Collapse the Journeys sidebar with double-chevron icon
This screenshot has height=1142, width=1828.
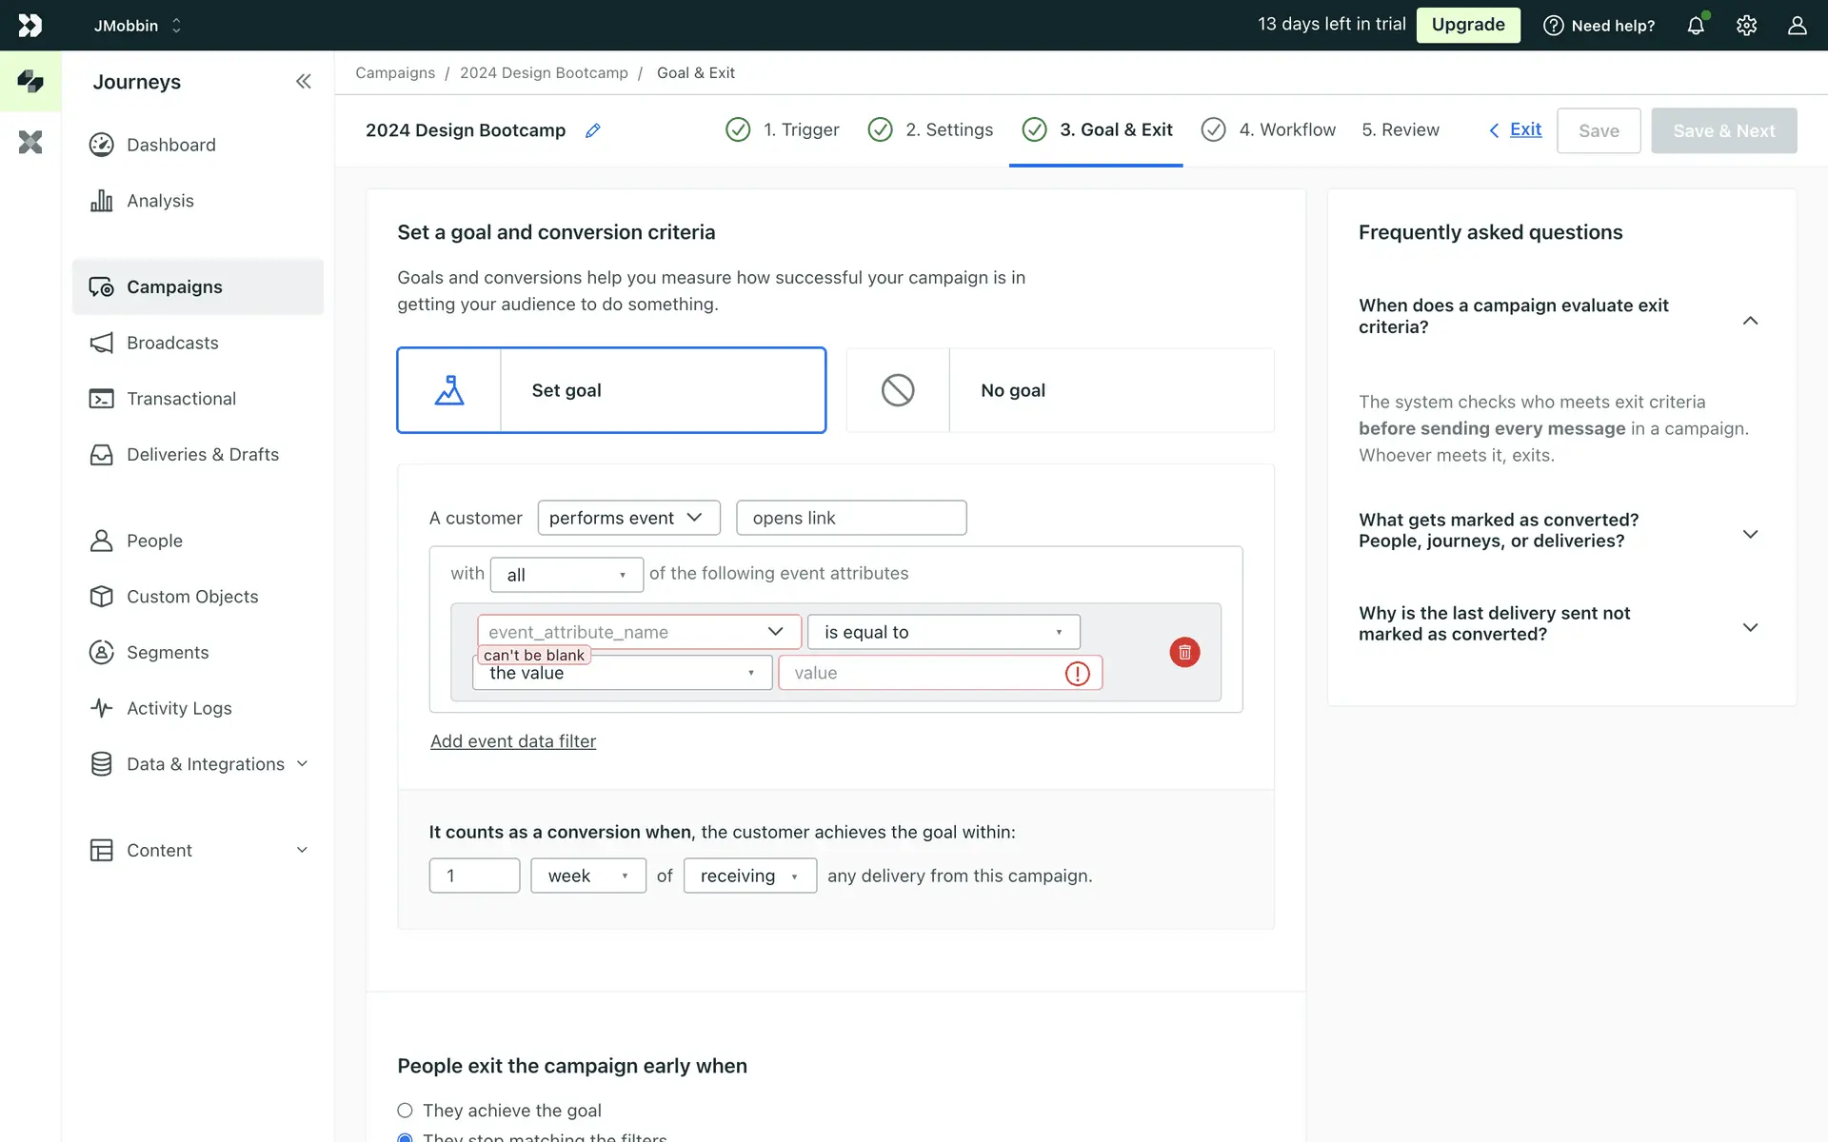pyautogui.click(x=303, y=82)
